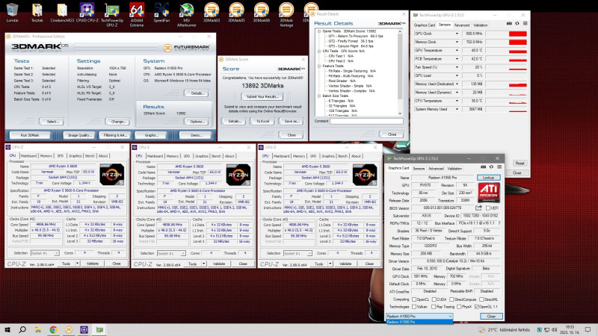Click the To Excel button

pyautogui.click(x=262, y=121)
